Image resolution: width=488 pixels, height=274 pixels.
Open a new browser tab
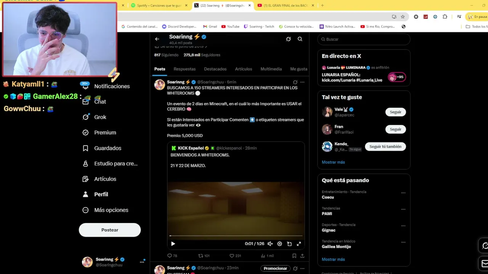(x=322, y=5)
